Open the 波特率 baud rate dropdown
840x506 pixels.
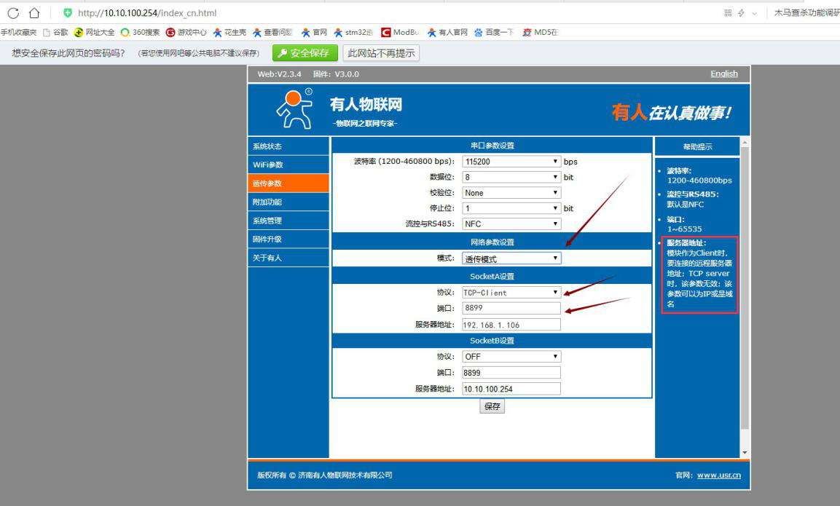point(511,162)
